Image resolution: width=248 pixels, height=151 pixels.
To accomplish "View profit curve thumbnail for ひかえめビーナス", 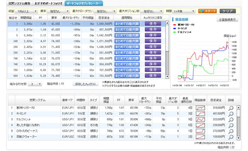I will click(x=200, y=131).
